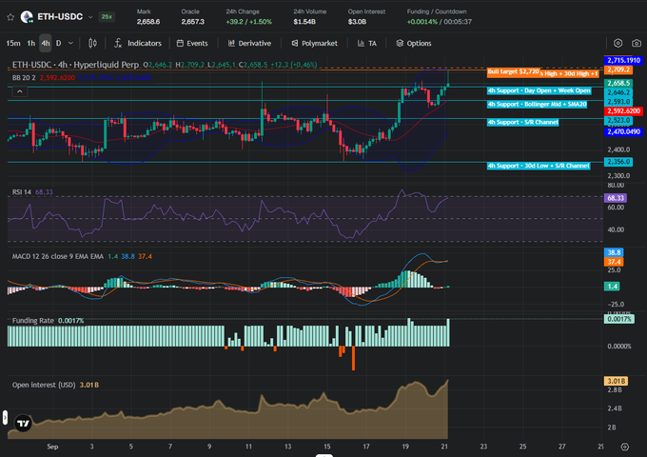Image resolution: width=647 pixels, height=457 pixels.
Task: Click the 38.8 MACD value tag
Action: point(614,252)
